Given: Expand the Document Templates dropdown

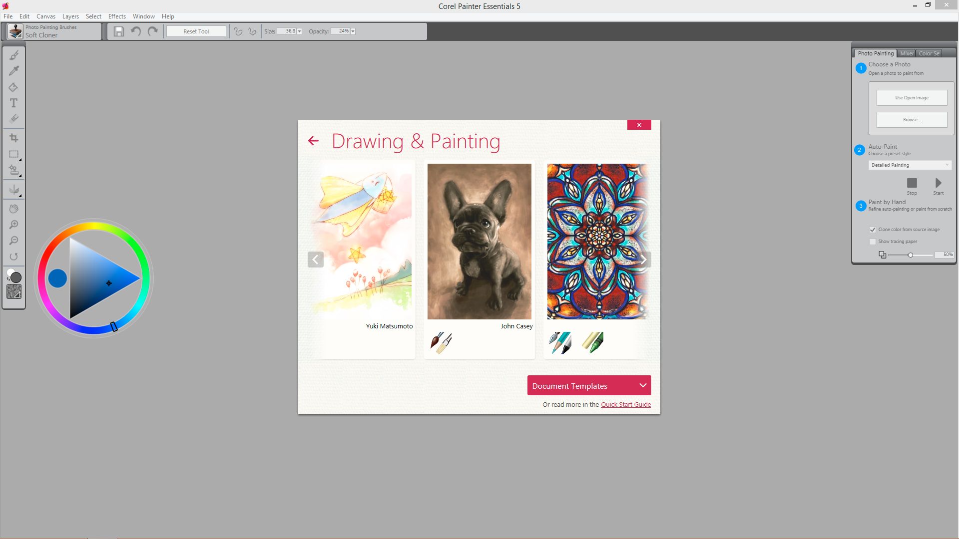Looking at the screenshot, I should tap(589, 386).
